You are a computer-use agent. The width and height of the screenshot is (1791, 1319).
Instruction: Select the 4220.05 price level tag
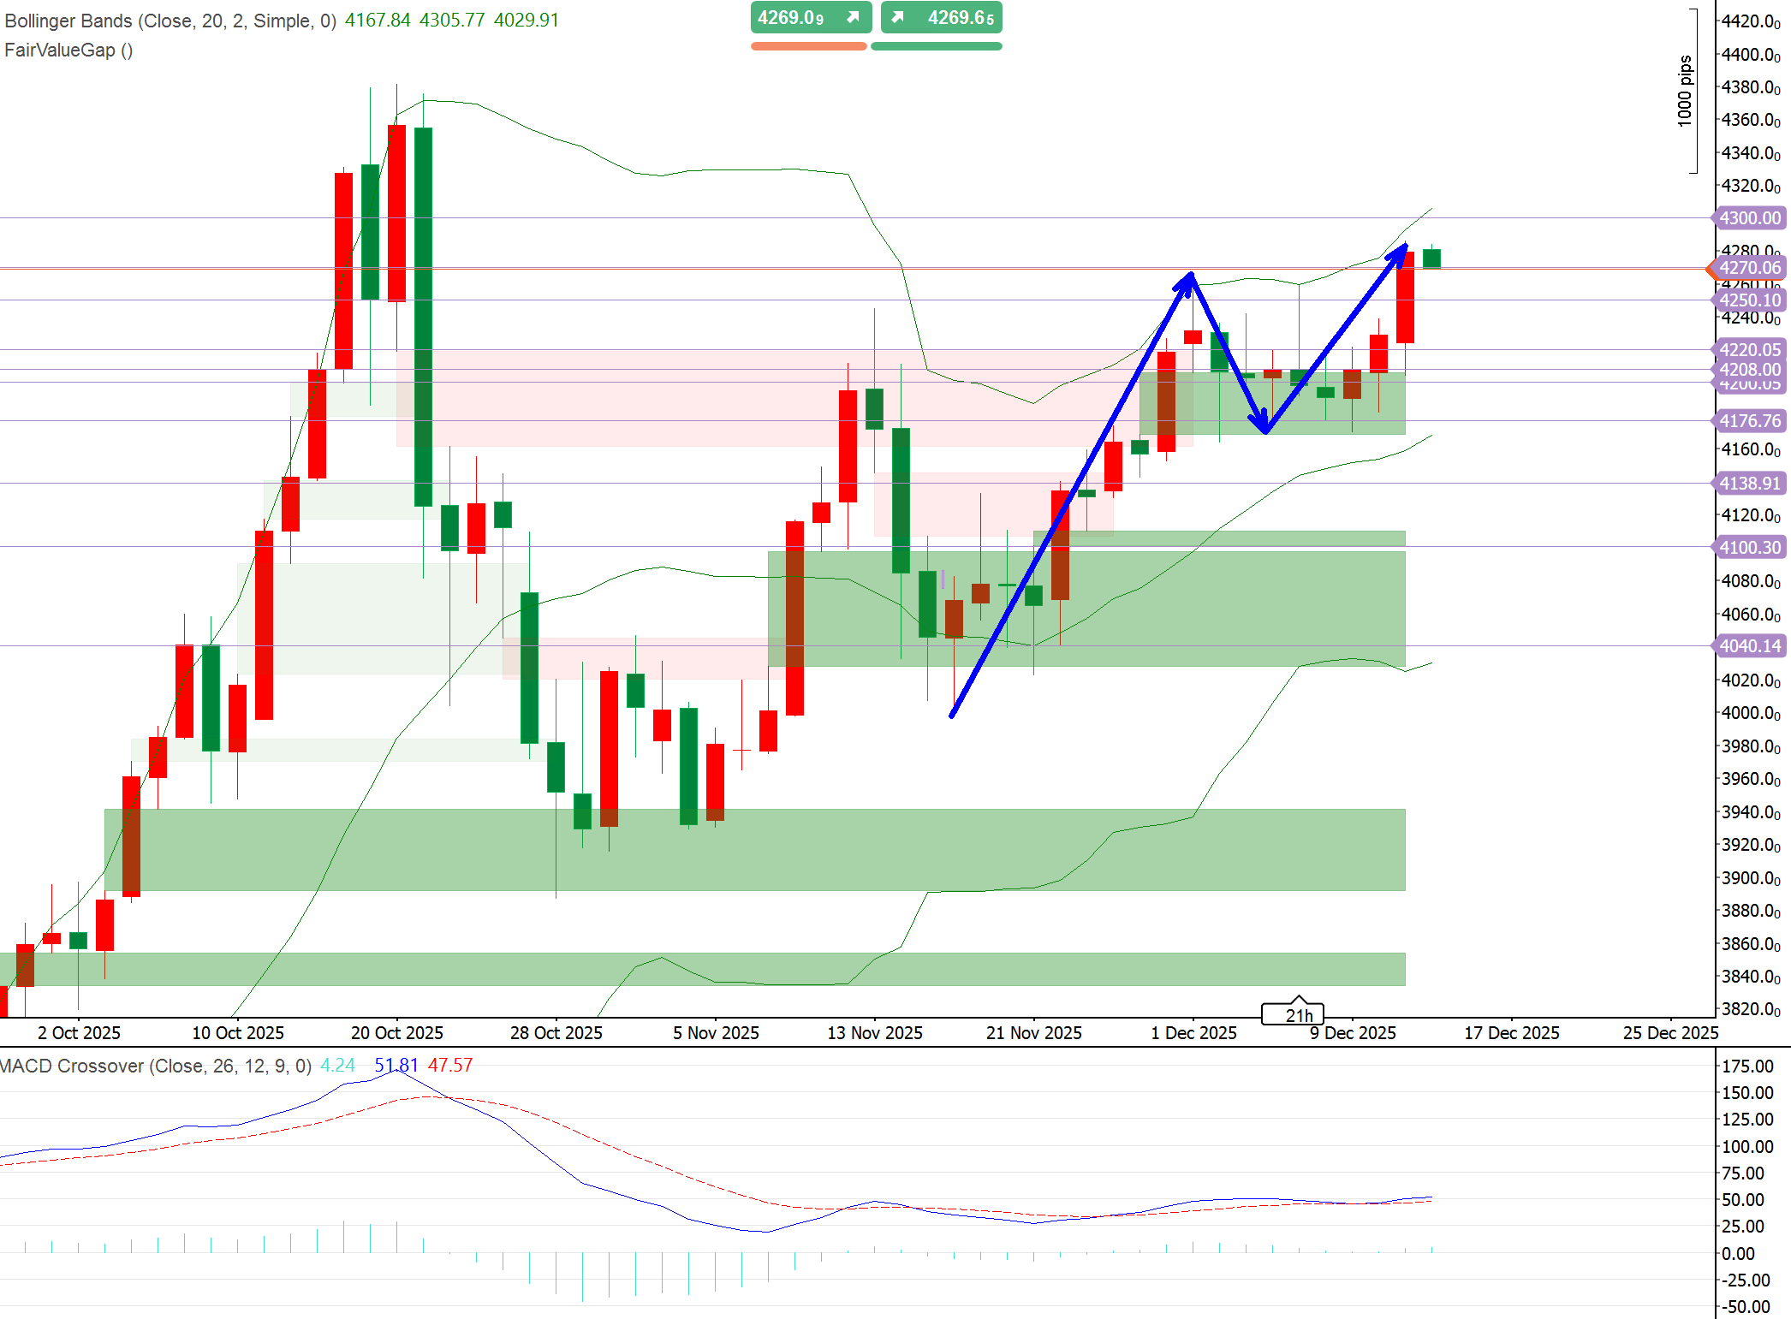(x=1749, y=349)
